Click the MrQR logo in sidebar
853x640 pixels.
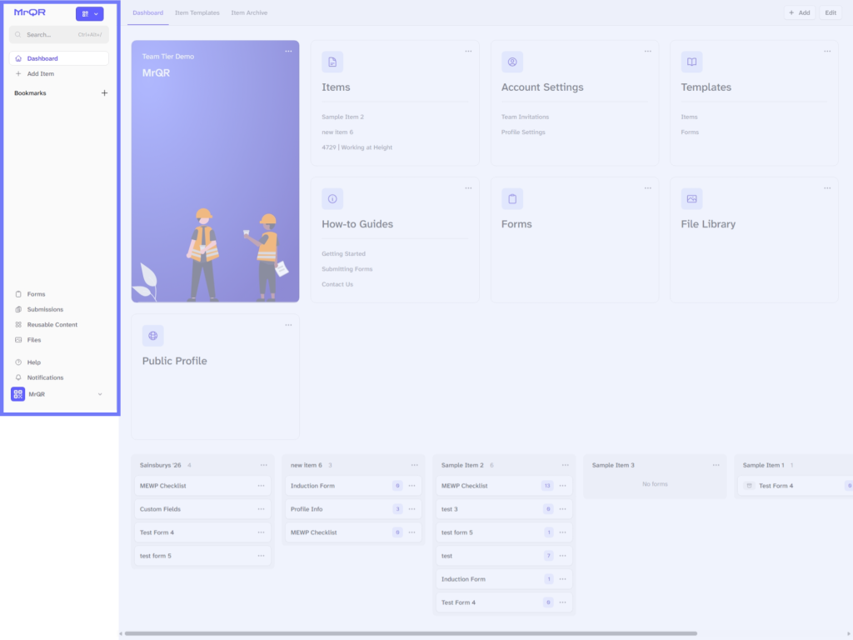pos(30,12)
